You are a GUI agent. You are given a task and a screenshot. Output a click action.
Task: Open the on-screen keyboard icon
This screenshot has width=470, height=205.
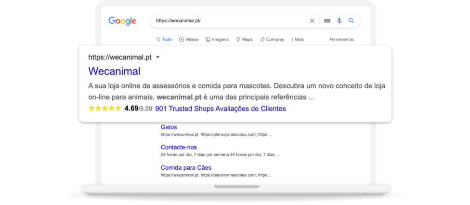tap(327, 21)
